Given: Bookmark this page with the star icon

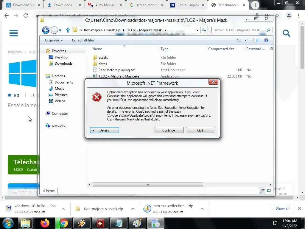Looking at the screenshot, I should 277,16.
